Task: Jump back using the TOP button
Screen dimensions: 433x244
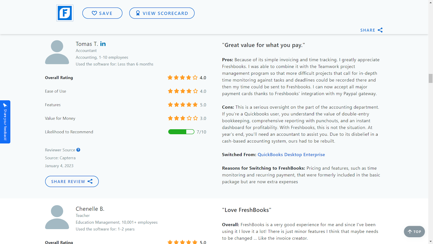Action: click(414, 232)
